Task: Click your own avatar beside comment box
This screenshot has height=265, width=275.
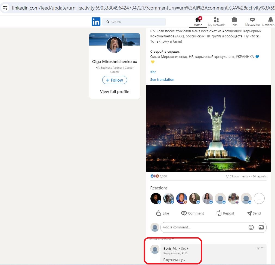Action: (x=155, y=227)
